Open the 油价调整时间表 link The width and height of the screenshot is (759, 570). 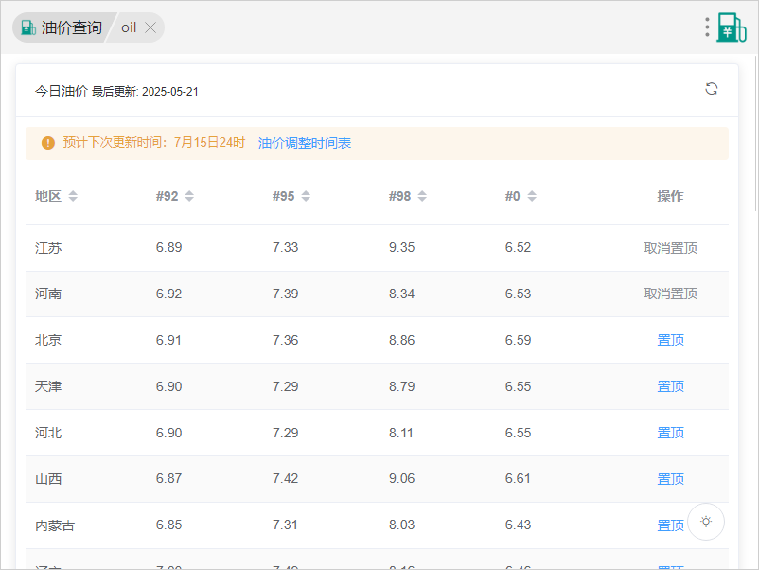click(305, 143)
